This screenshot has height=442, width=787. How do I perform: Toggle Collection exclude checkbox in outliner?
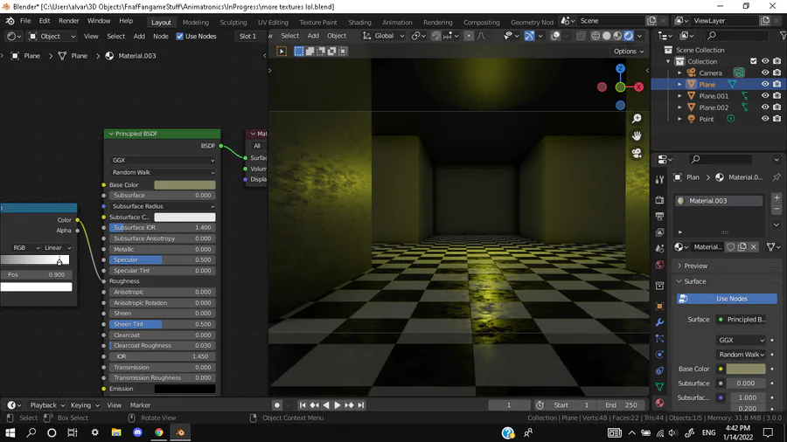(x=754, y=61)
